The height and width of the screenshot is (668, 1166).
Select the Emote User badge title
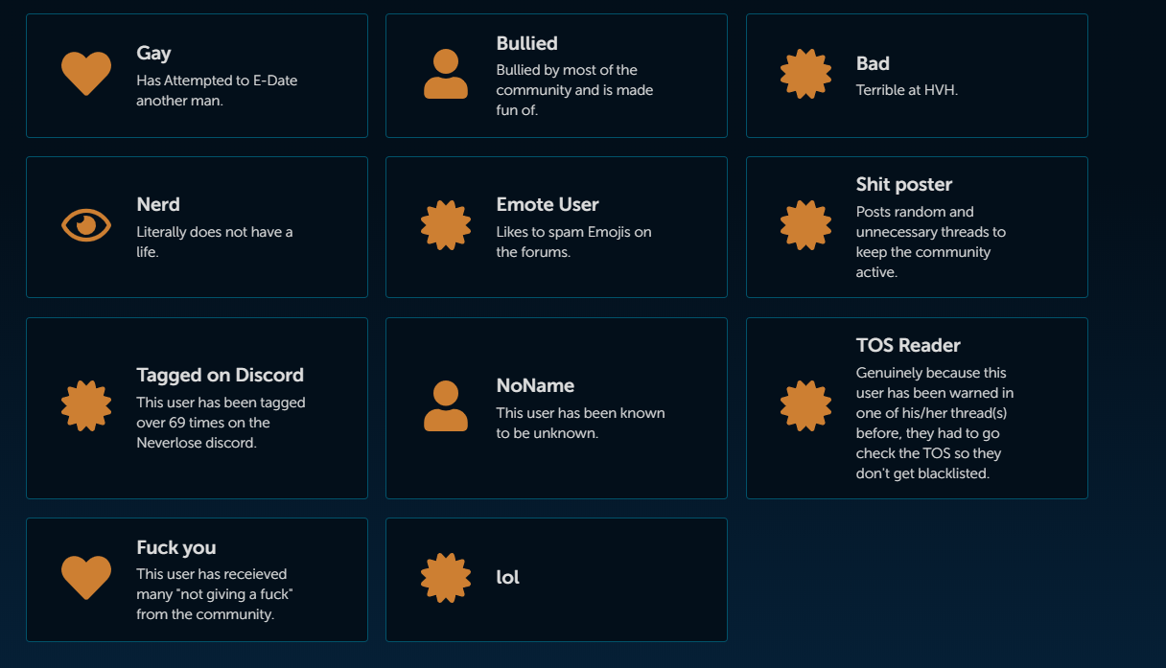pos(548,204)
